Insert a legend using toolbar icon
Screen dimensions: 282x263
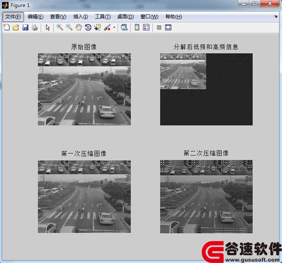(146, 28)
